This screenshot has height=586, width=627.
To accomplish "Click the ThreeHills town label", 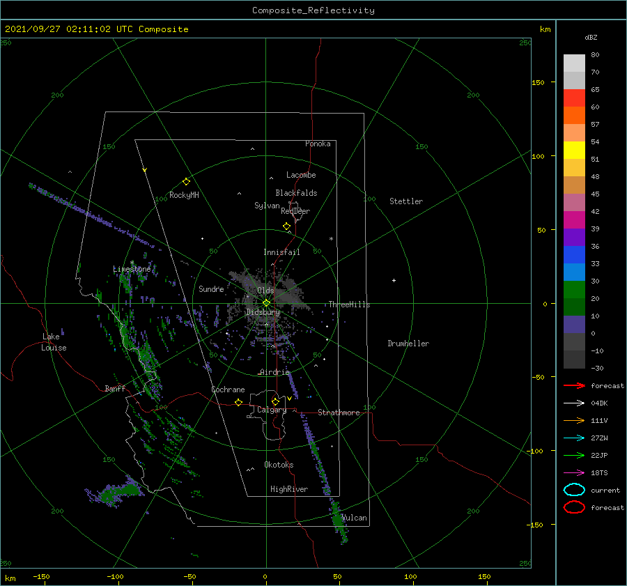I will click(x=350, y=304).
